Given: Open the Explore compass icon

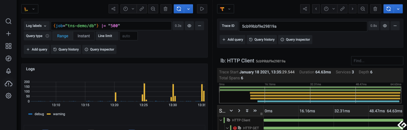Looking at the screenshot, I should coord(8,58).
